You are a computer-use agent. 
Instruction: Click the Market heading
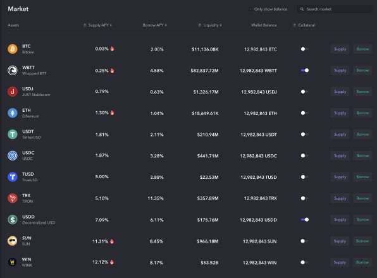point(18,9)
